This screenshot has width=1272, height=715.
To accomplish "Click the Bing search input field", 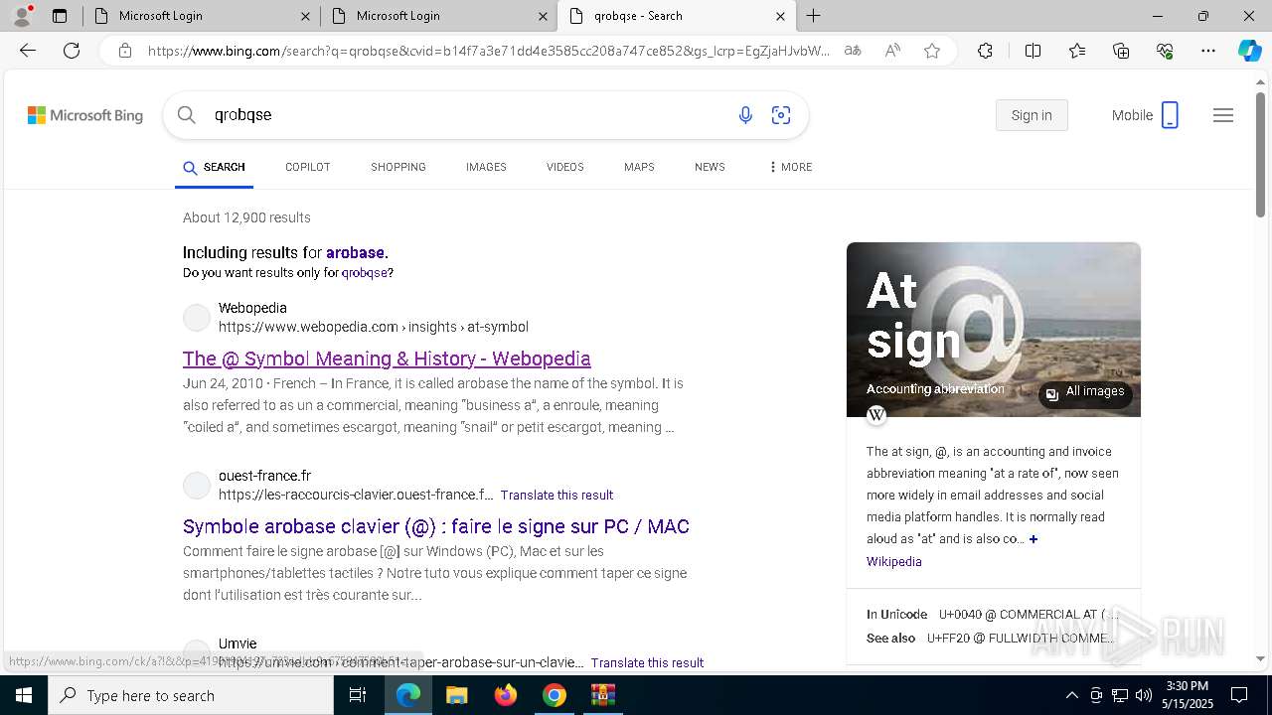I will (x=467, y=115).
